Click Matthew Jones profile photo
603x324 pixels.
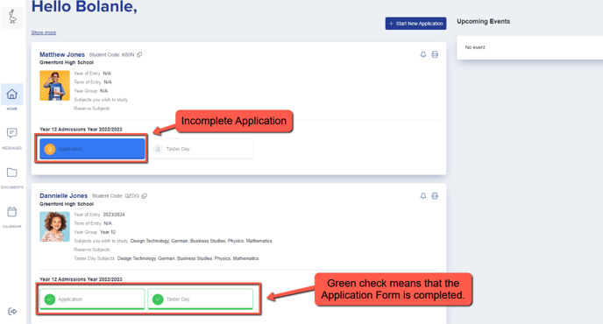click(x=54, y=85)
